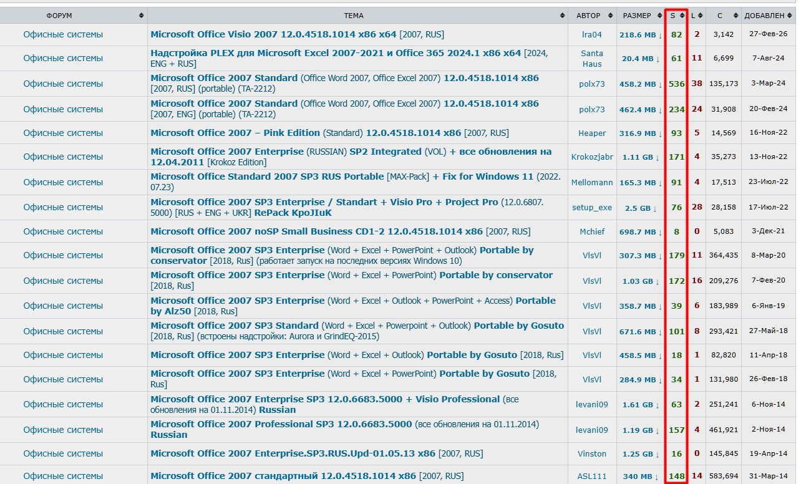Download the 458.2 MB torrent
Image resolution: width=801 pixels, height=484 pixels.
click(641, 84)
